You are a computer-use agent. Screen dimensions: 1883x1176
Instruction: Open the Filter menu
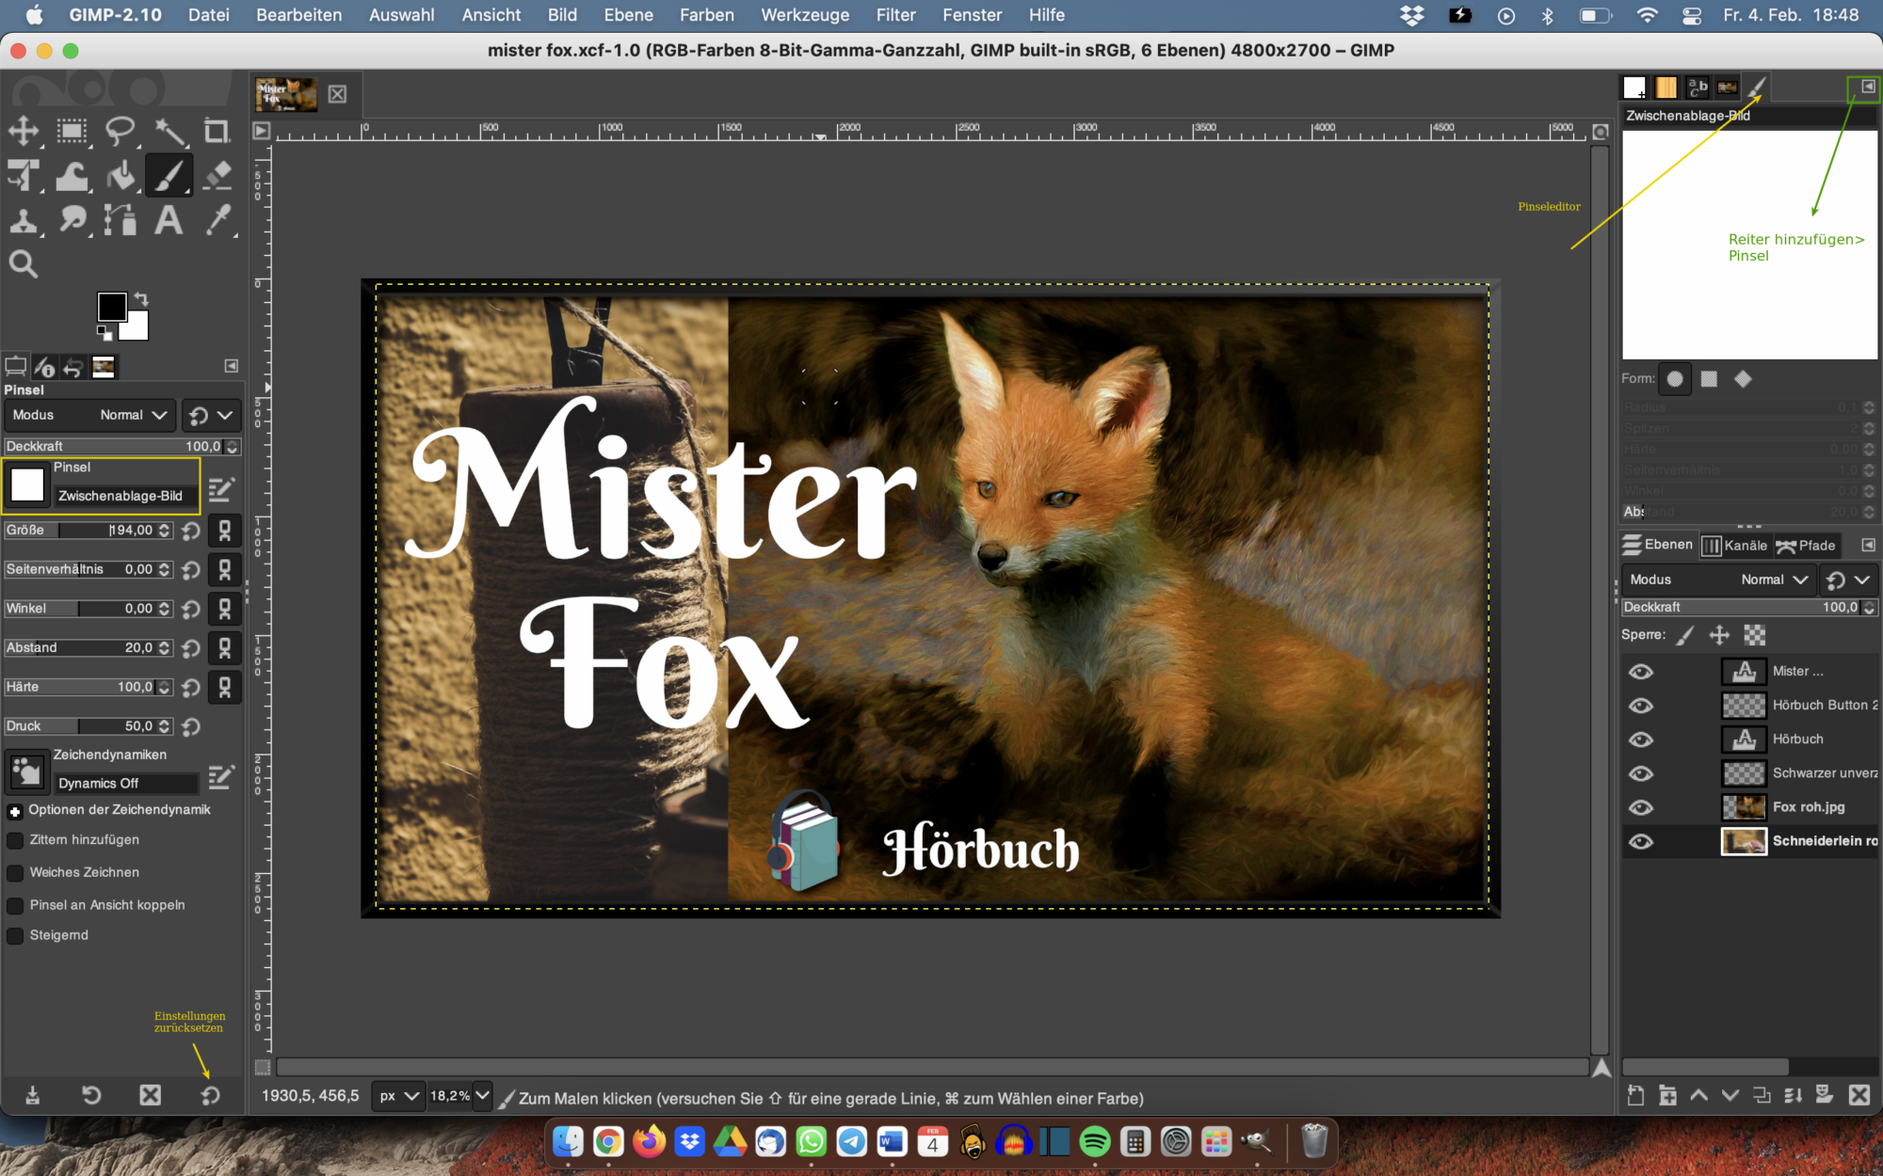point(894,15)
